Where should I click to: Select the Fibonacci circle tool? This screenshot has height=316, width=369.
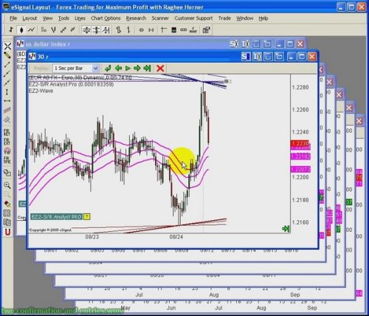[7, 151]
